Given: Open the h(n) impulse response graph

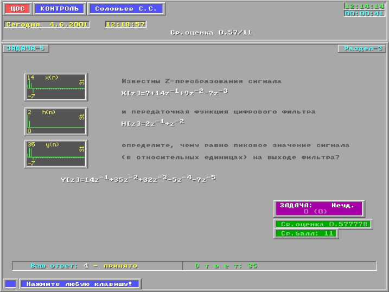Looking at the screenshot, I should click(x=56, y=122).
